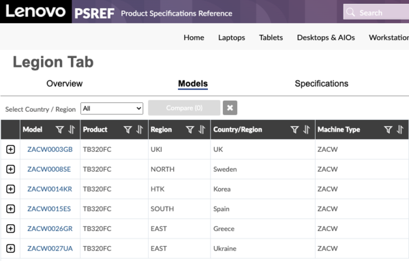Switch to the Specifications tab
This screenshot has height=261, width=409.
click(x=321, y=84)
